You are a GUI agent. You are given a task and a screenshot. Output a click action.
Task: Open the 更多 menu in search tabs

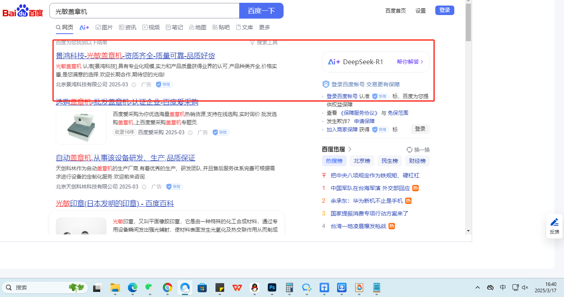tap(264, 27)
